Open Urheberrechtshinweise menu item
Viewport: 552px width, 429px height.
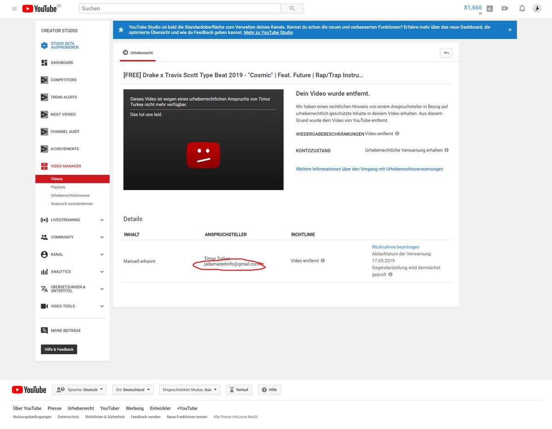[x=70, y=196]
